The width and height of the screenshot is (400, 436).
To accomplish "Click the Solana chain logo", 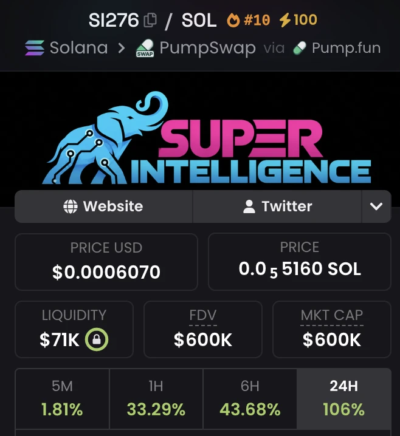I will click(35, 48).
